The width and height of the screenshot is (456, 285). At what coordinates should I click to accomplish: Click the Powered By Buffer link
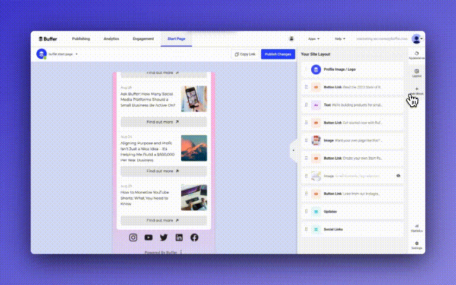161,252
